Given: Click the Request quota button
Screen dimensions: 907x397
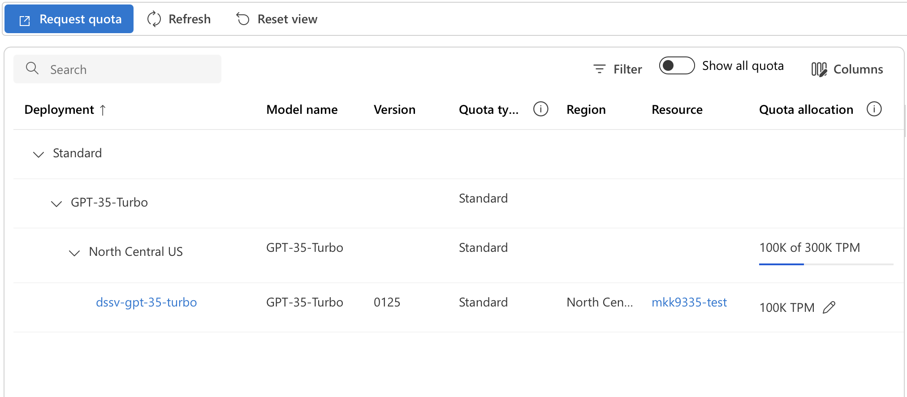Looking at the screenshot, I should (69, 19).
